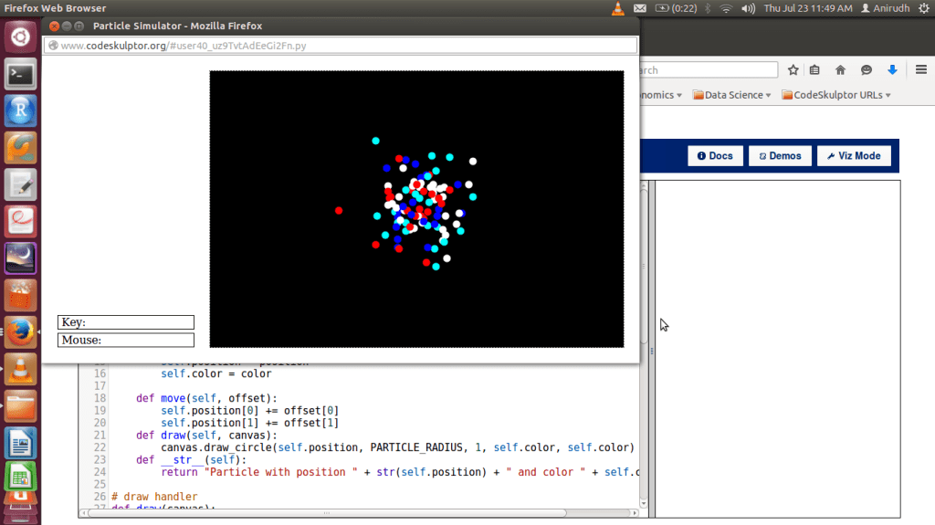Open the system gear session menu
The height and width of the screenshot is (525, 935).
(924, 8)
